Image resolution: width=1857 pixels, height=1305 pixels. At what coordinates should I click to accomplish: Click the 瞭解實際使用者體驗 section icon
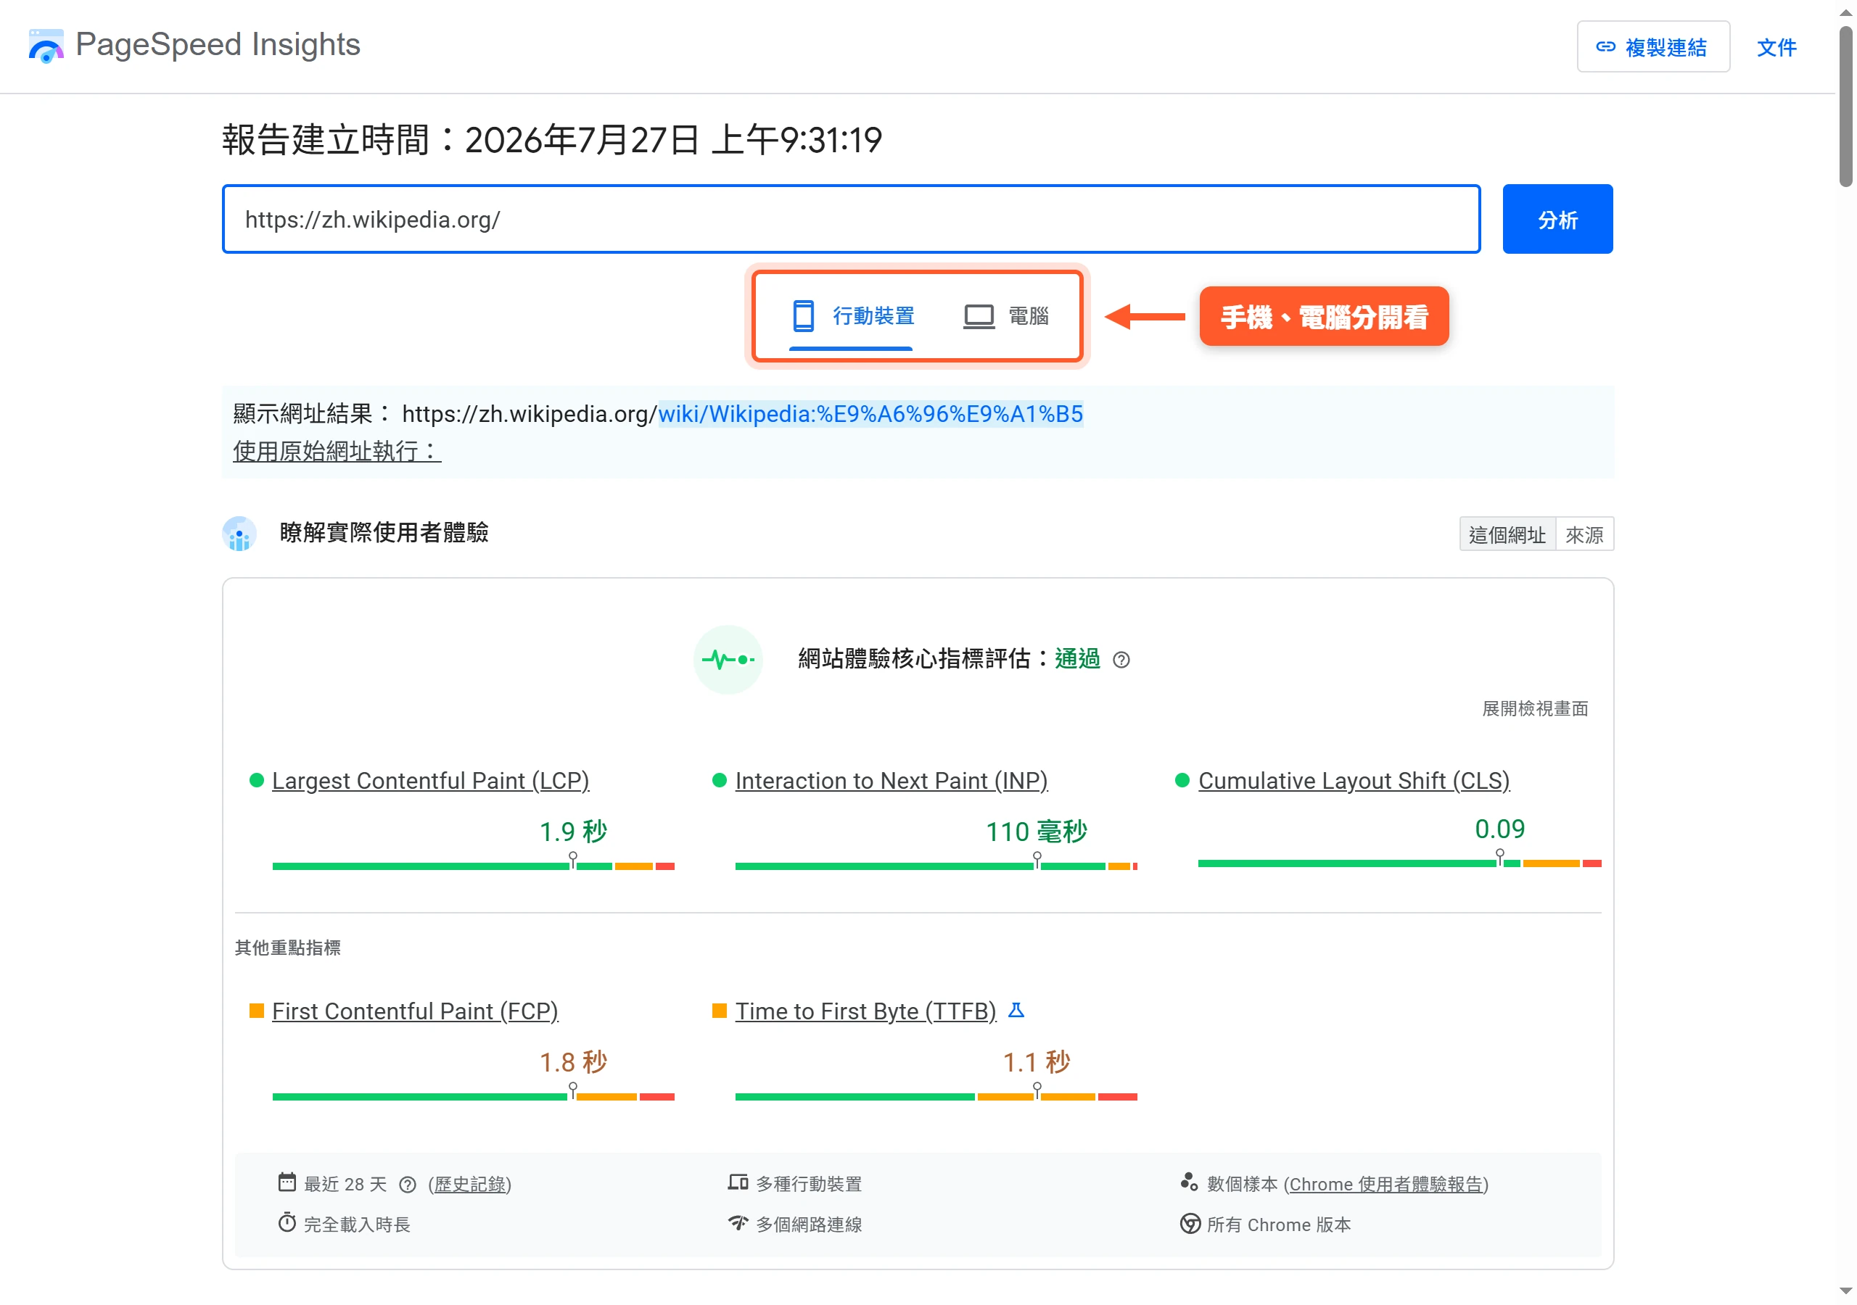[239, 534]
